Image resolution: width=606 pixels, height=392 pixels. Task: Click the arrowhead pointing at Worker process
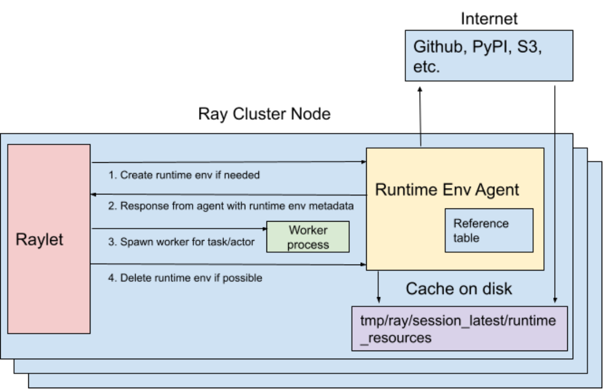264,229
